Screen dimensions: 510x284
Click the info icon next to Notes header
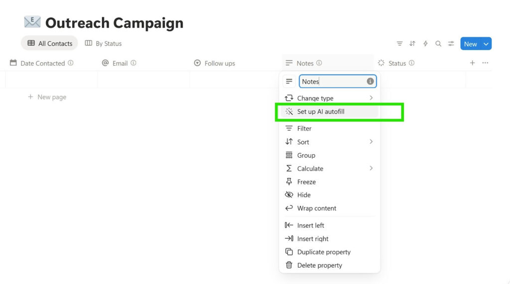pyautogui.click(x=319, y=63)
